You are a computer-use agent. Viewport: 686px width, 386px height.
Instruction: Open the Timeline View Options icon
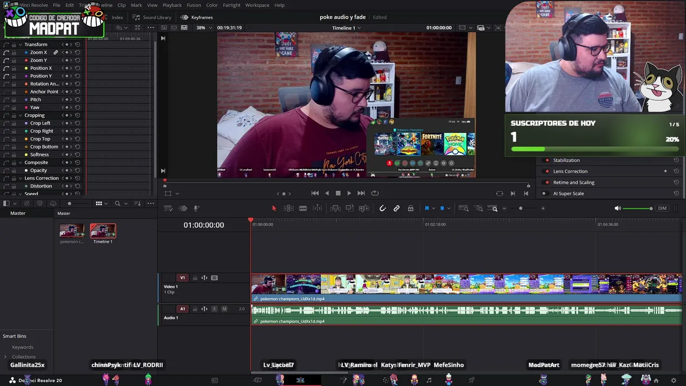168,208
